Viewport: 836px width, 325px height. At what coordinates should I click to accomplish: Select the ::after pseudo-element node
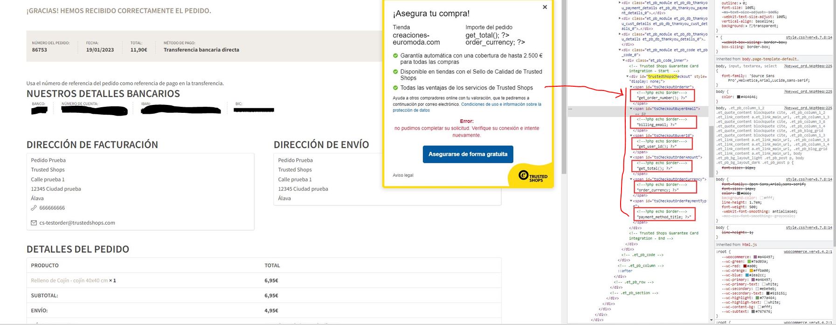[625, 271]
